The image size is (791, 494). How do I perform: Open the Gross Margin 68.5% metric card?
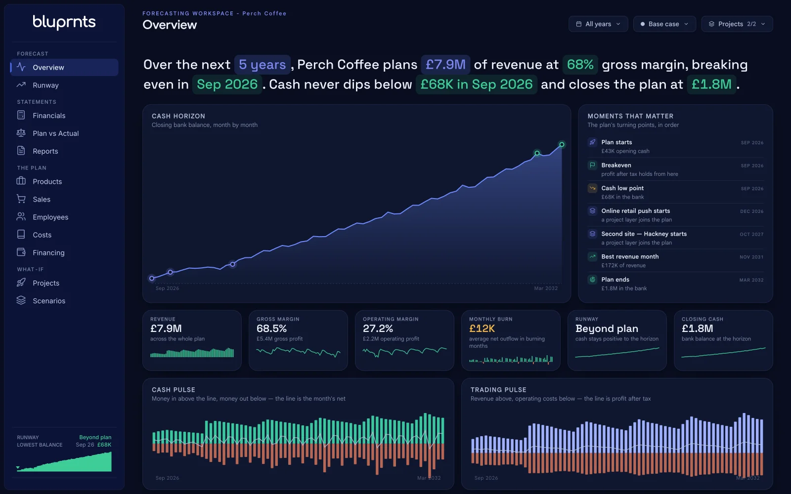[298, 340]
